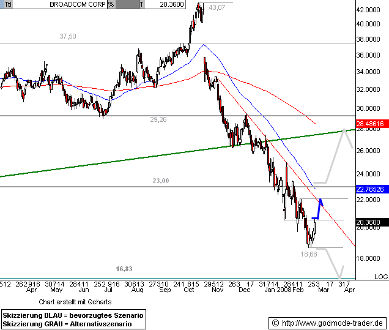389x330 pixels.
Task: Click the 32.0000 axis value
Action: 368,89
